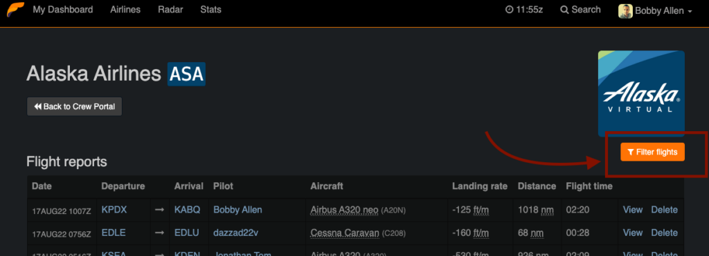Open the Airlines menu item
709x256 pixels.
coord(125,10)
